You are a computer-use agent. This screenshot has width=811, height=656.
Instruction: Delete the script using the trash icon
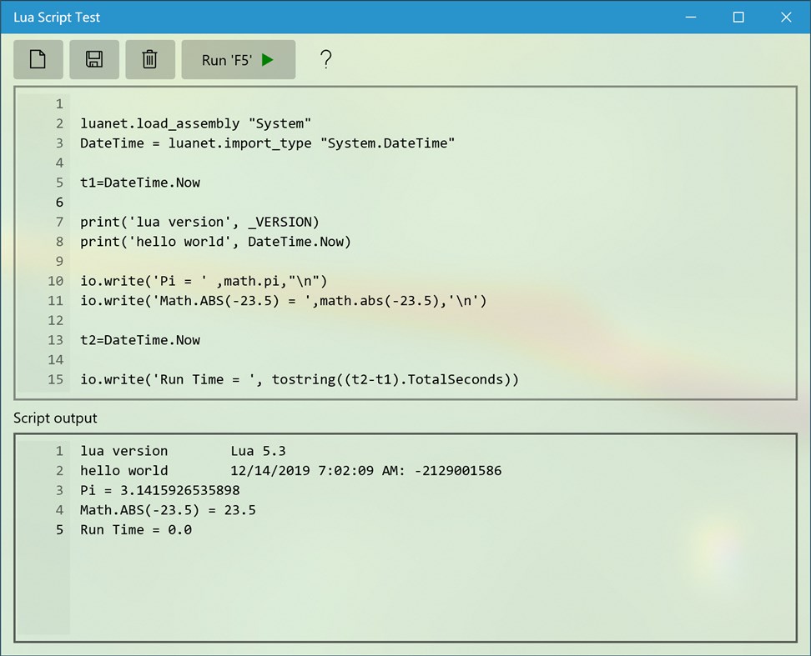149,59
